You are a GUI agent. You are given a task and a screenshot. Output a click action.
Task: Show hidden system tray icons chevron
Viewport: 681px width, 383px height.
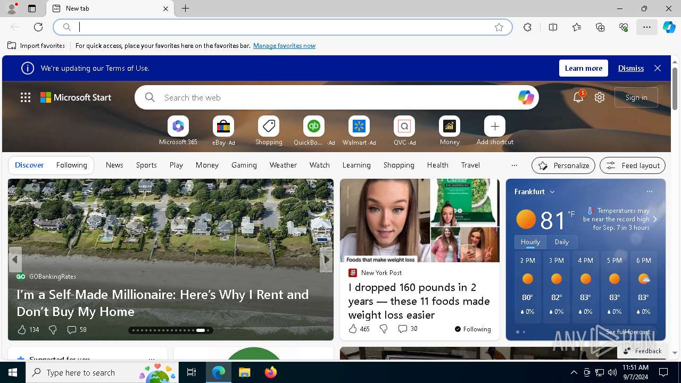(574, 372)
